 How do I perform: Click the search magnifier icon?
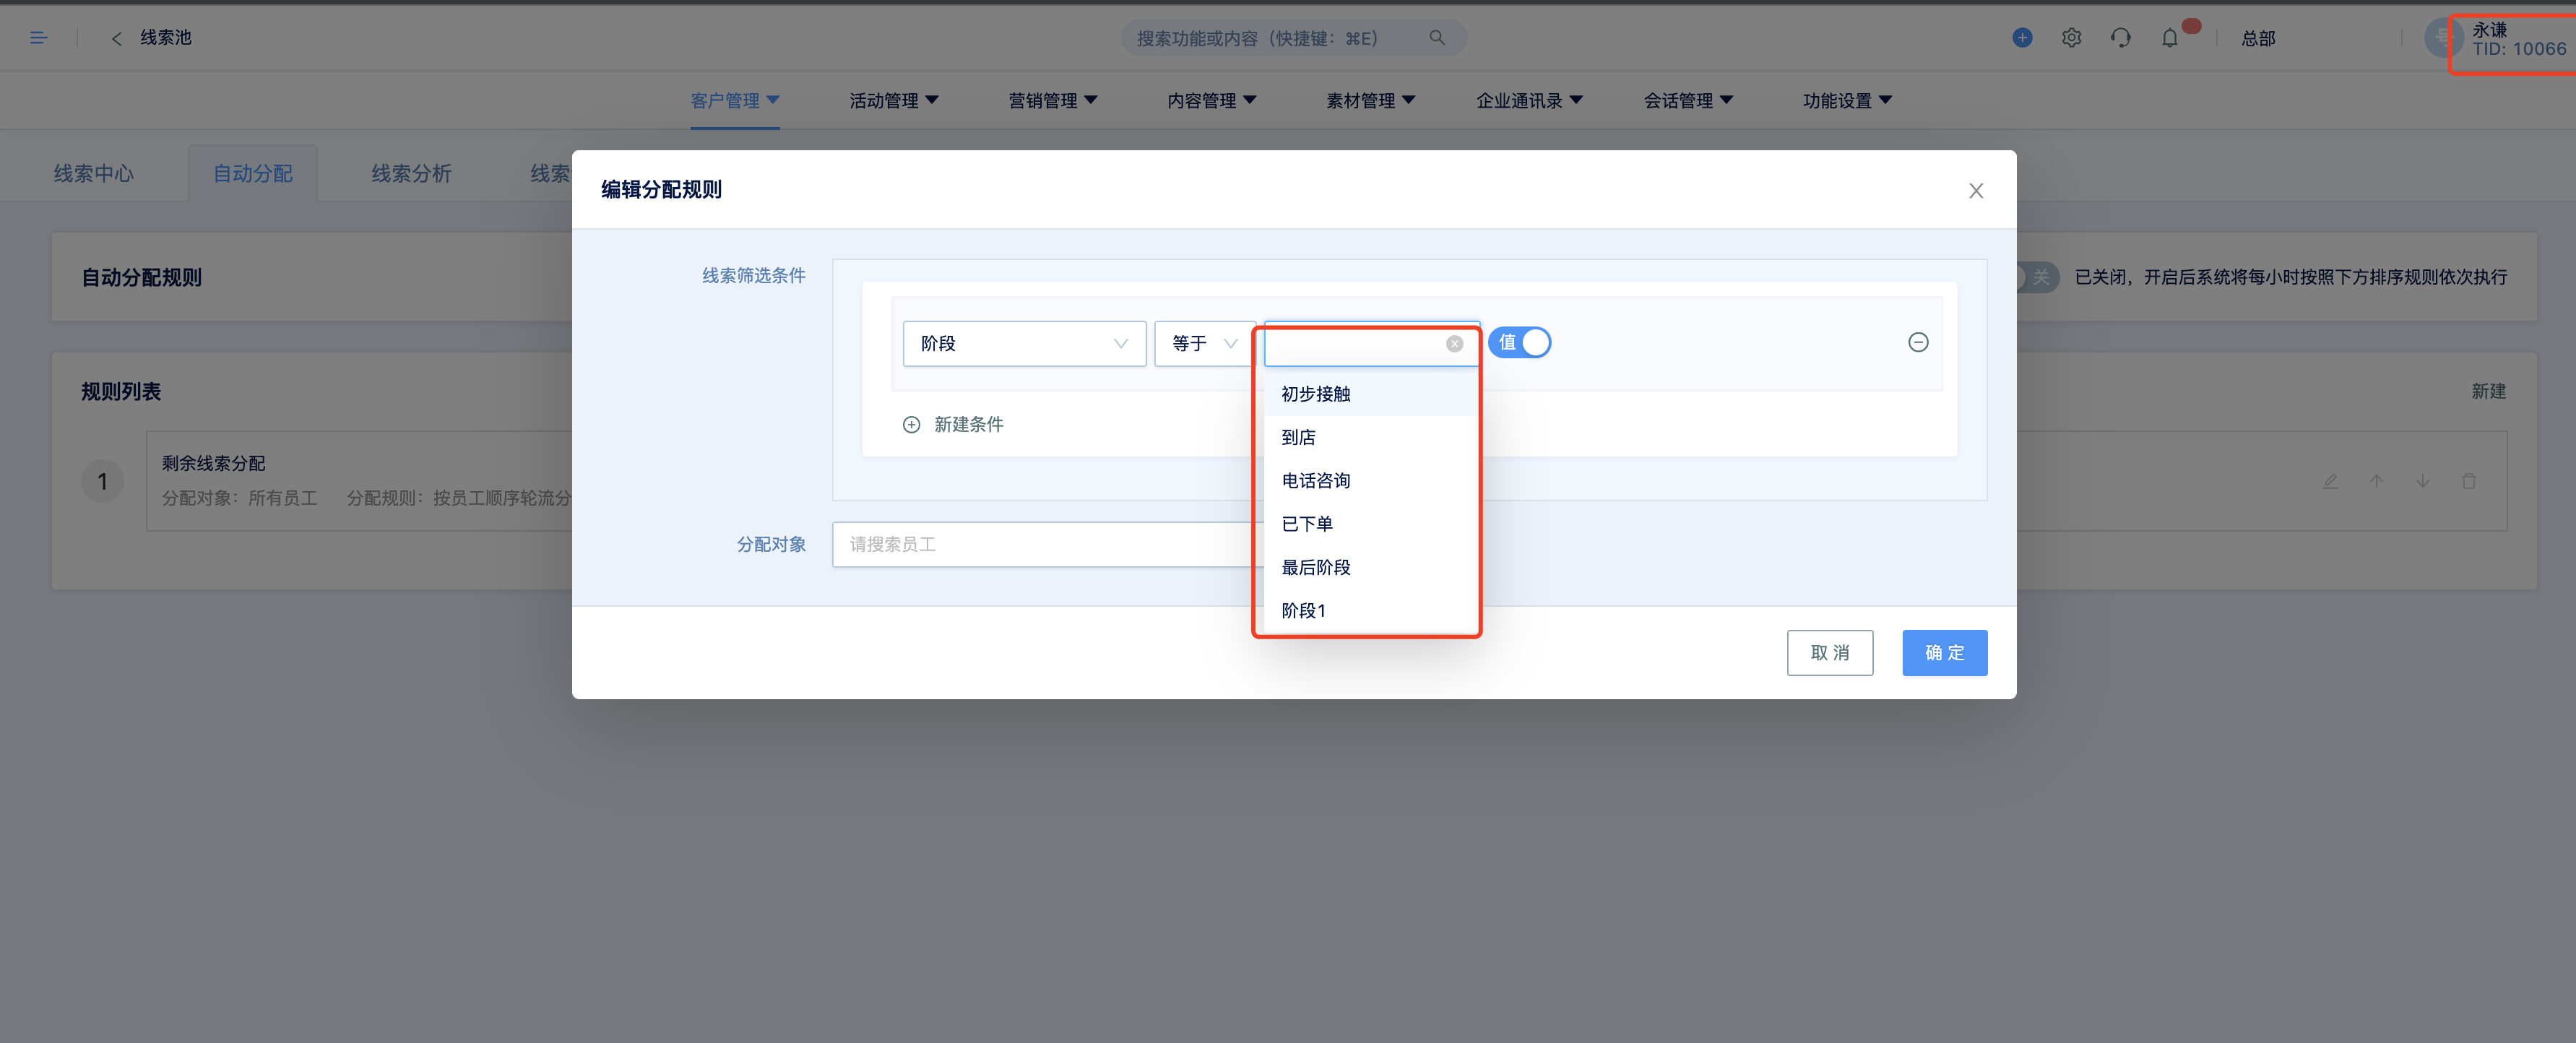(1437, 38)
